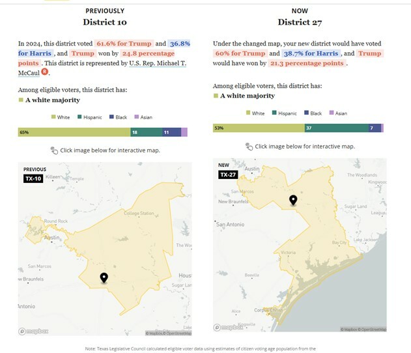The height and width of the screenshot is (353, 411).
Task: Open Mapbox OpenStreetMap attribution on TX-10 map
Action: [x=169, y=333]
